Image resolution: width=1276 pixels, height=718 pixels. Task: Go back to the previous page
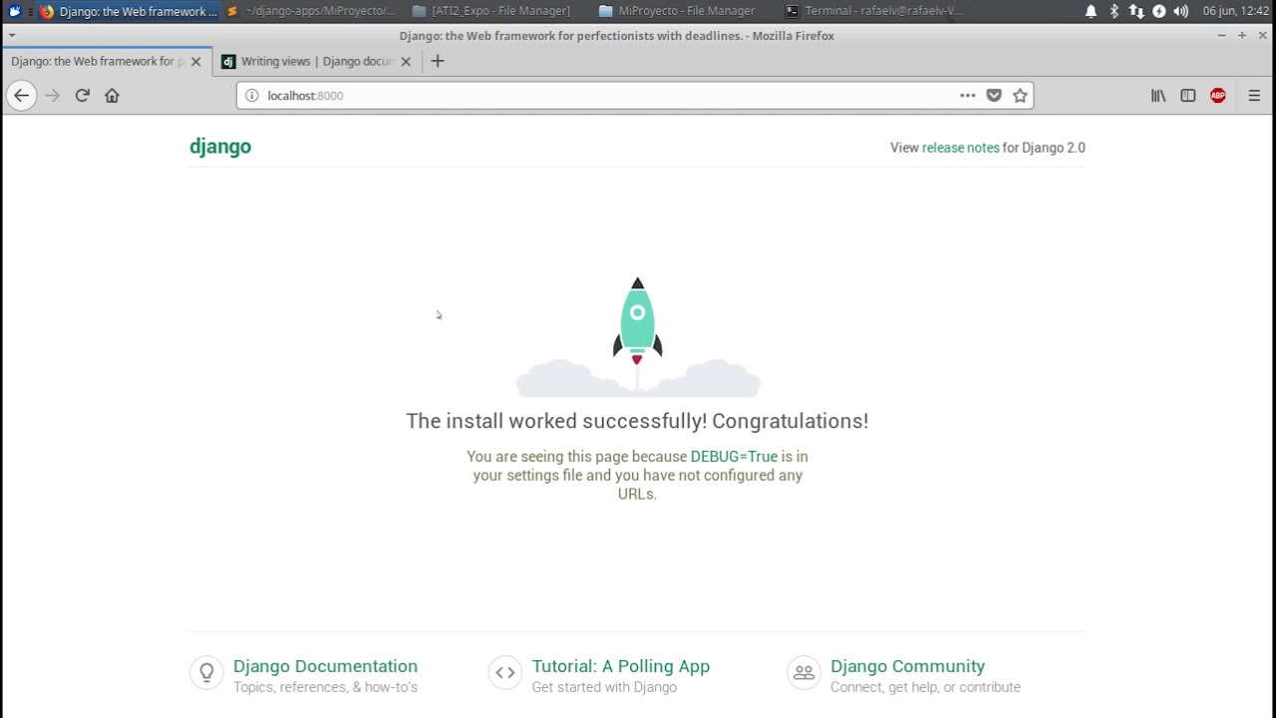tap(21, 96)
